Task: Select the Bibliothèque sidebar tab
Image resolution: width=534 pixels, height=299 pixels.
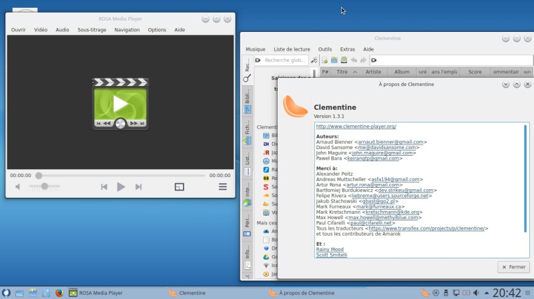Action: pyautogui.click(x=247, y=101)
